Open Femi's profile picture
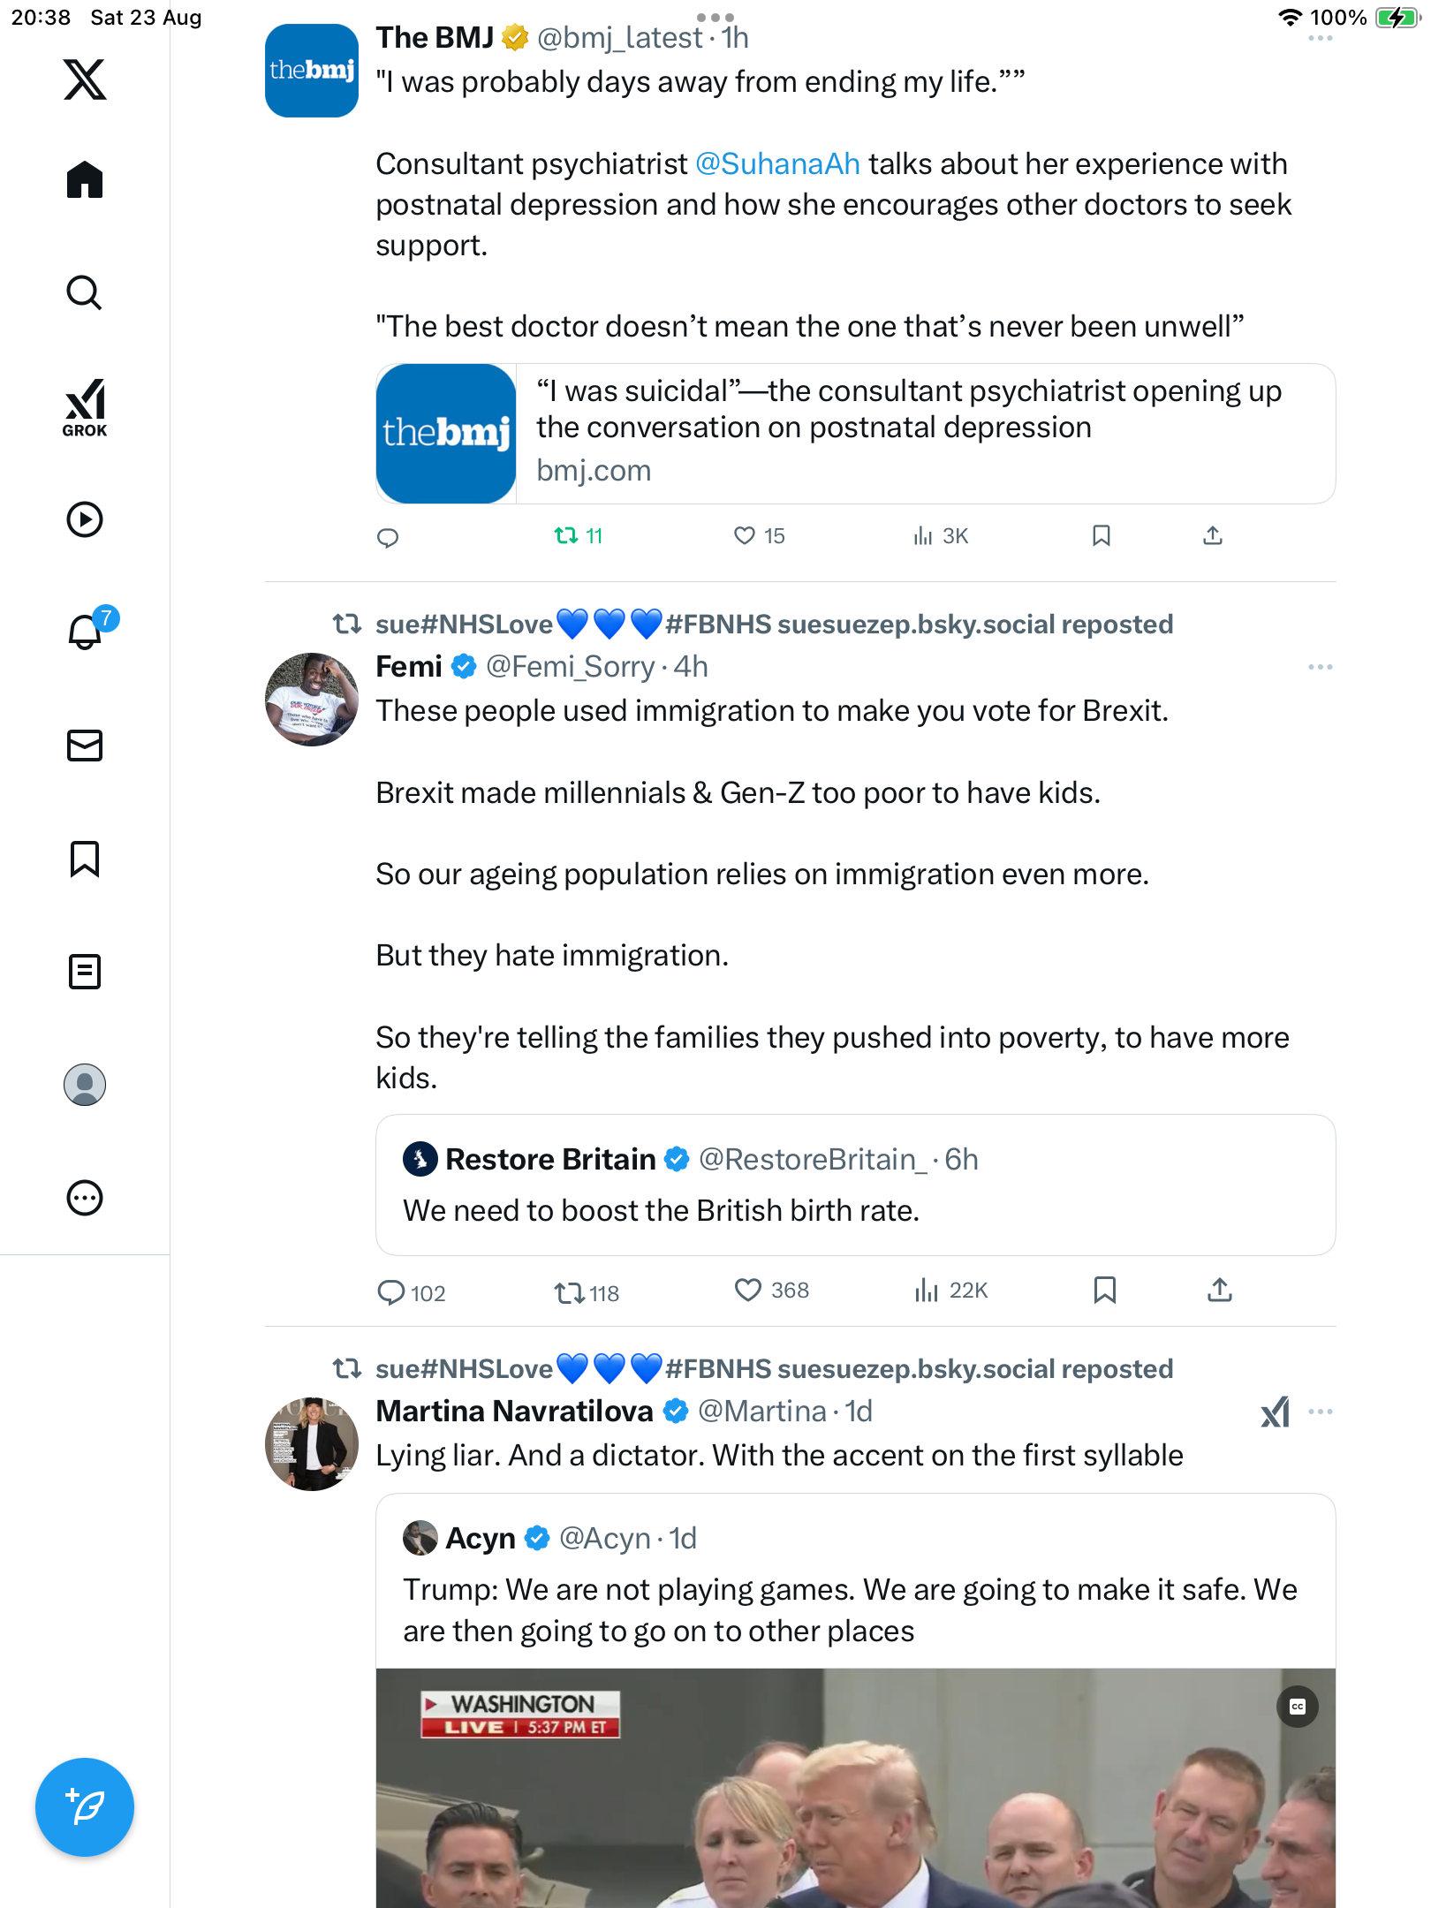The height and width of the screenshot is (1908, 1431). [x=312, y=700]
